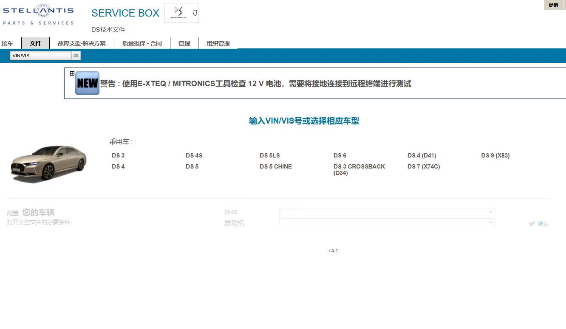Choose the DS 9 (X83) model

(495, 155)
